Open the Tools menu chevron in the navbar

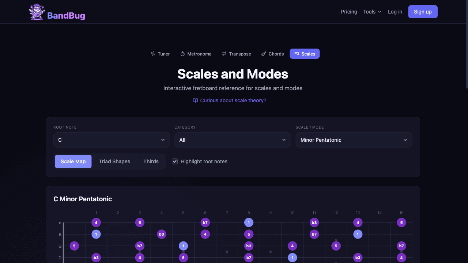pos(380,12)
